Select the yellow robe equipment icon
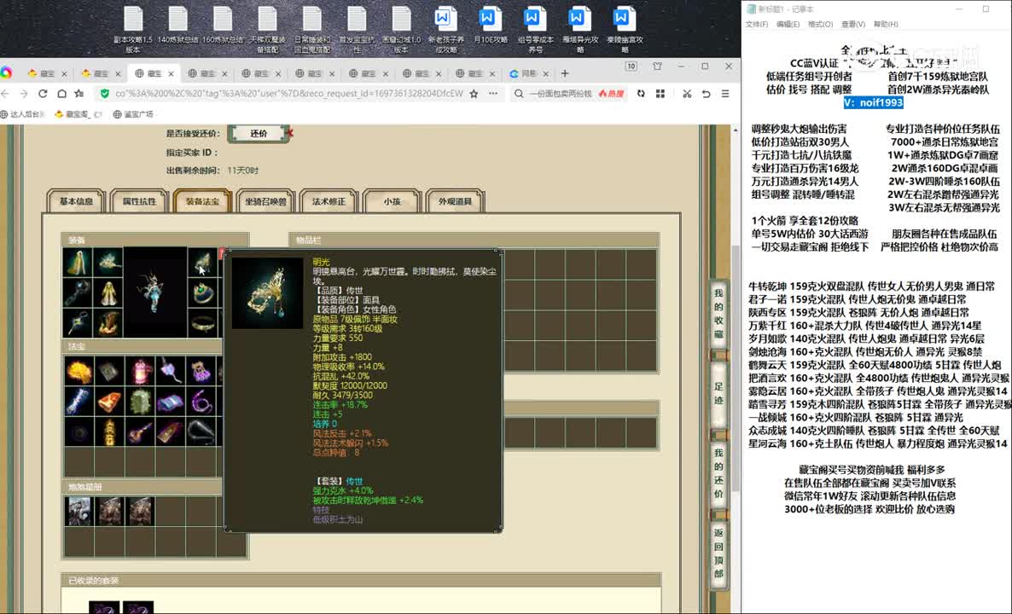 (x=109, y=293)
